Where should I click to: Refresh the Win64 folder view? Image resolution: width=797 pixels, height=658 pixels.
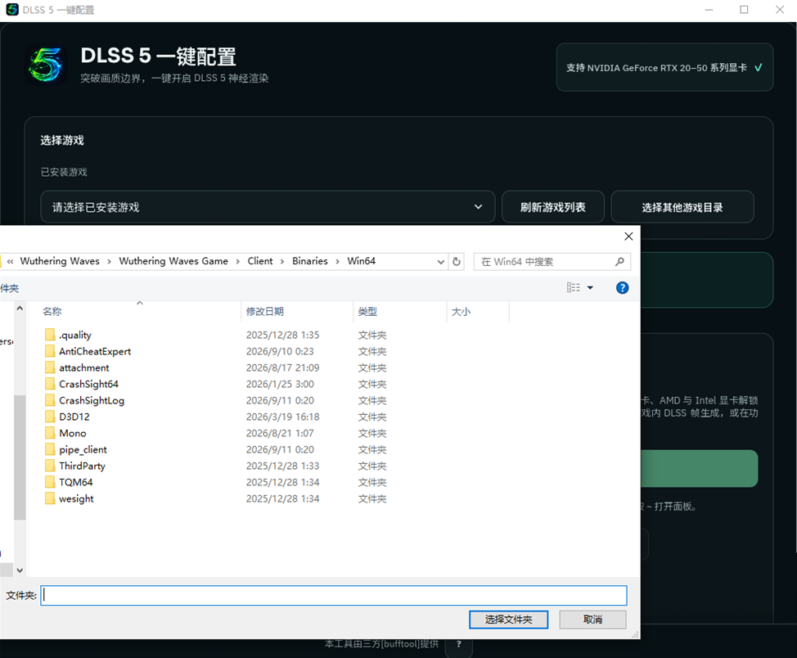click(x=457, y=261)
